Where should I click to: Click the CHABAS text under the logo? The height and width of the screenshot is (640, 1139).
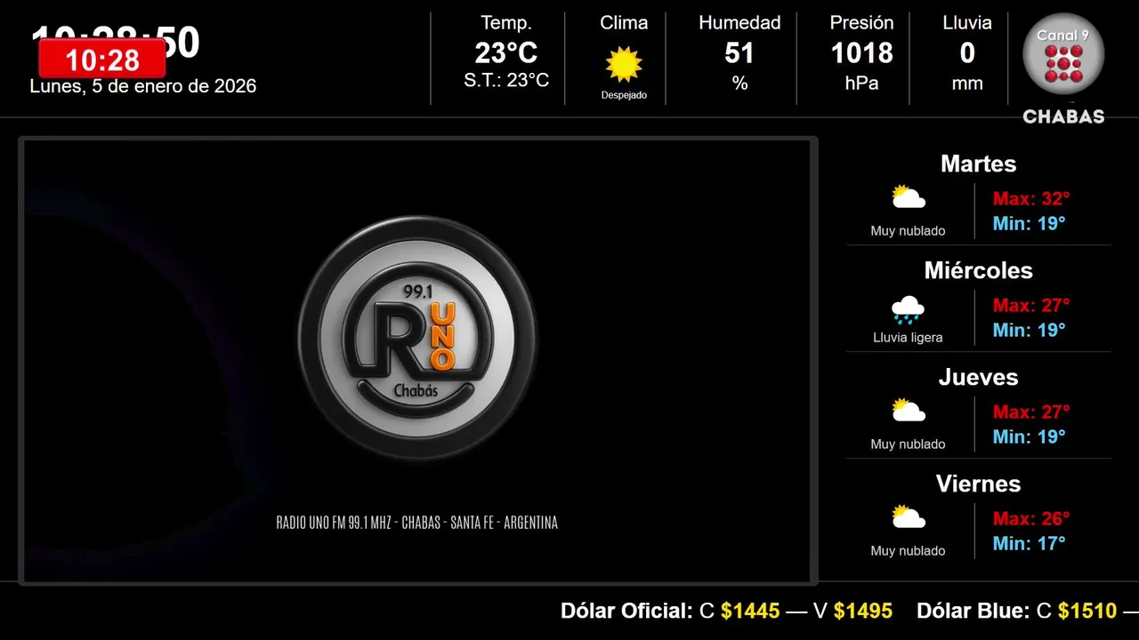(1063, 116)
